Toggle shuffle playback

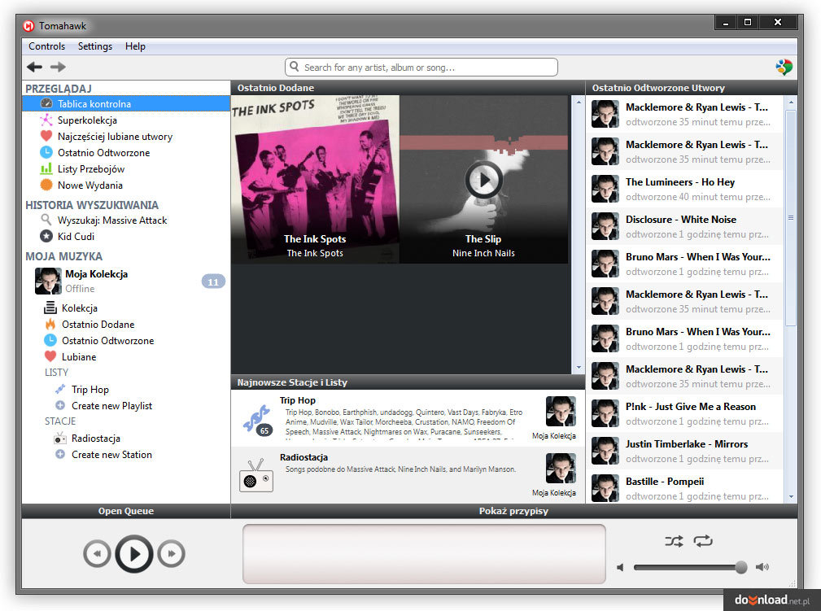674,541
